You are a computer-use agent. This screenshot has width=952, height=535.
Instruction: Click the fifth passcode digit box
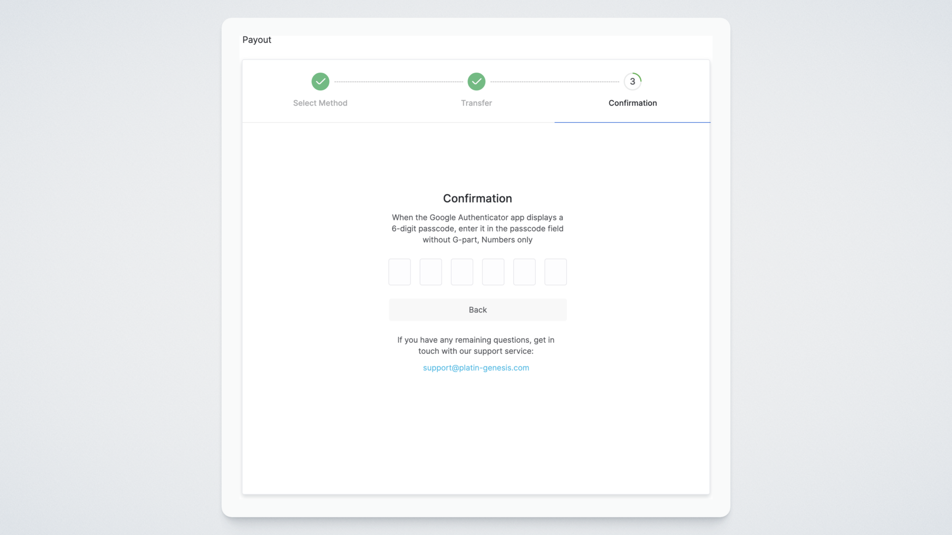tap(525, 272)
